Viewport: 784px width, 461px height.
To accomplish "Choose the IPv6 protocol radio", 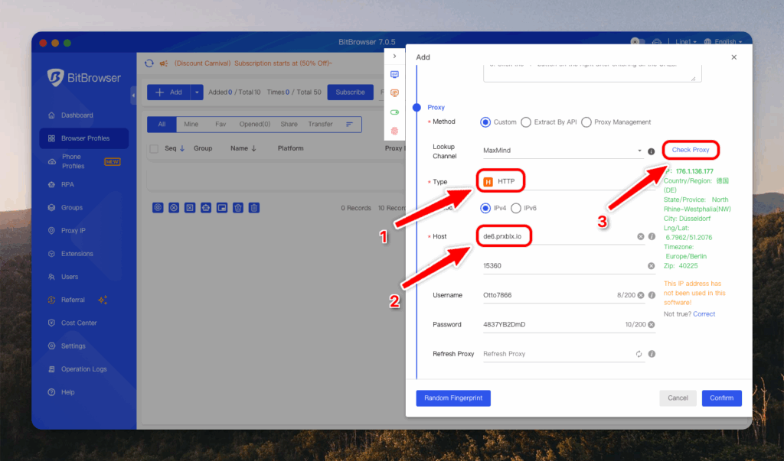I will (x=515, y=208).
